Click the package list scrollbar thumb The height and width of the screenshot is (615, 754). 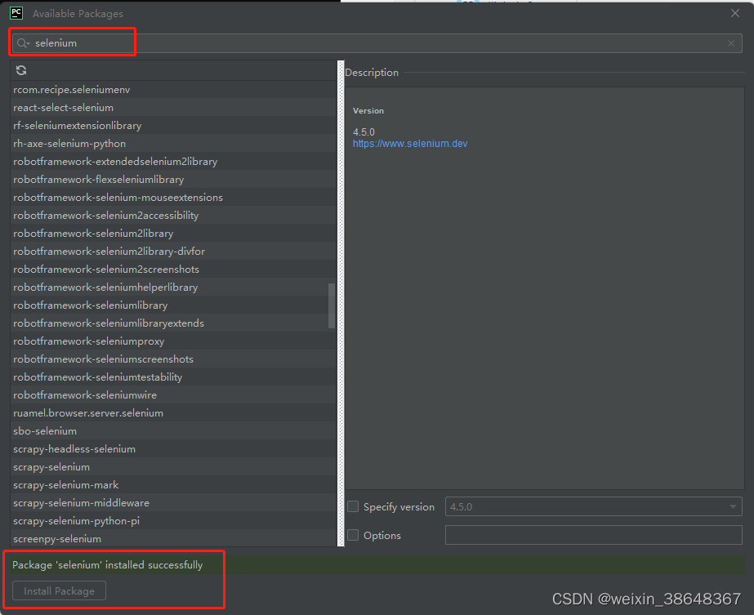[x=332, y=305]
